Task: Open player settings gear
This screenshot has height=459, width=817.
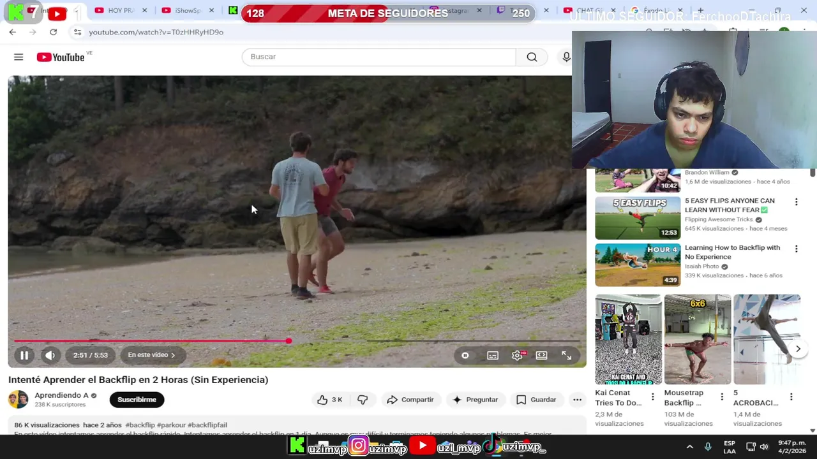Action: (517, 355)
